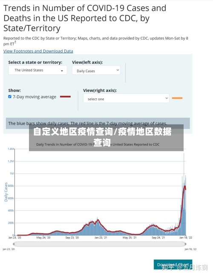The width and height of the screenshot is (213, 276).
Task: Click the 'May 25, '21' x-axis label
Action: tap(130, 238)
